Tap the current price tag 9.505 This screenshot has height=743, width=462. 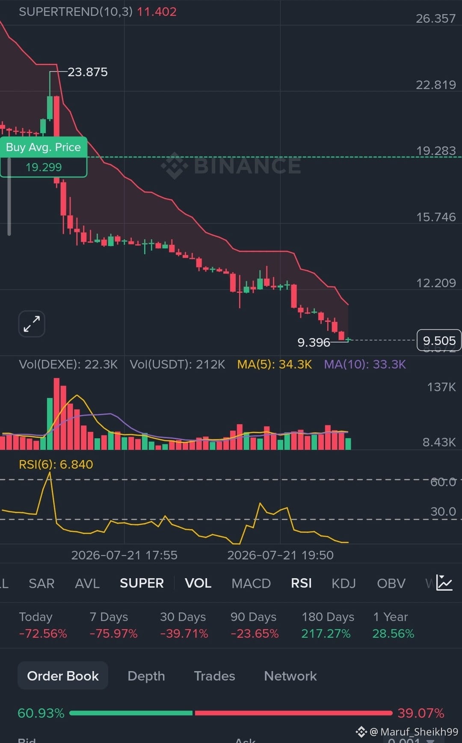pyautogui.click(x=439, y=341)
